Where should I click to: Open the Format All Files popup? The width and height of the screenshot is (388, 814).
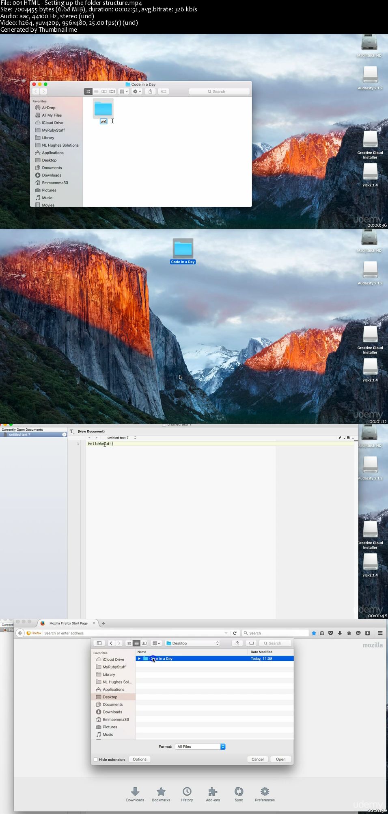(x=200, y=747)
